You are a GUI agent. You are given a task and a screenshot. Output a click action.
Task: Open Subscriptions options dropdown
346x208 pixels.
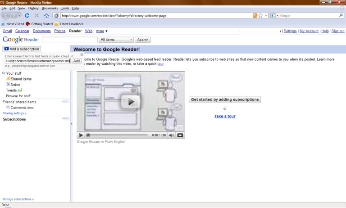coord(68,119)
